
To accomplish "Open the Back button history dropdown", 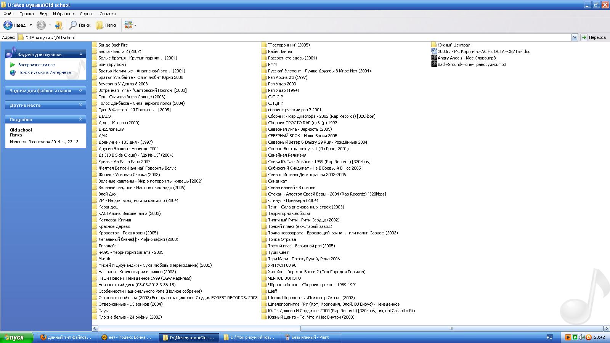I will [31, 25].
